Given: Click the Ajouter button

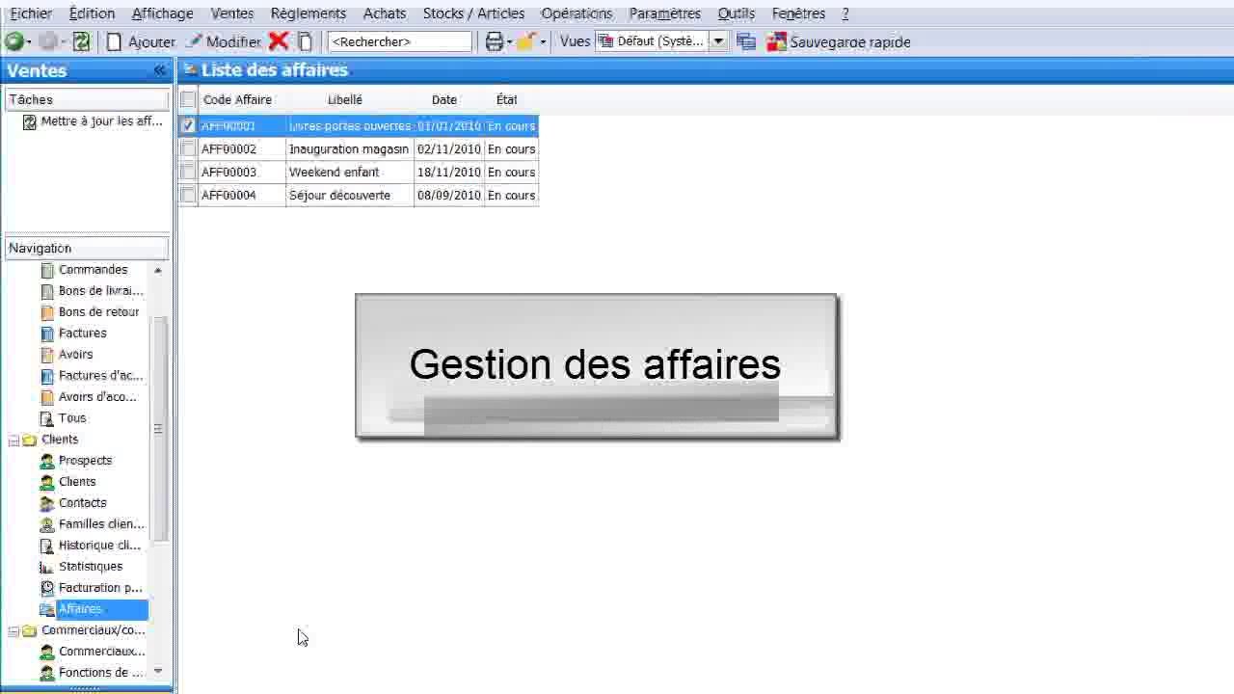Looking at the screenshot, I should point(141,41).
